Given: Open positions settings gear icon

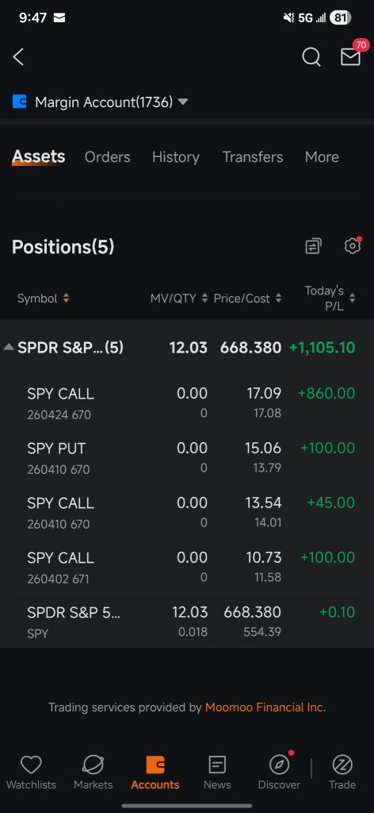Looking at the screenshot, I should pos(353,246).
